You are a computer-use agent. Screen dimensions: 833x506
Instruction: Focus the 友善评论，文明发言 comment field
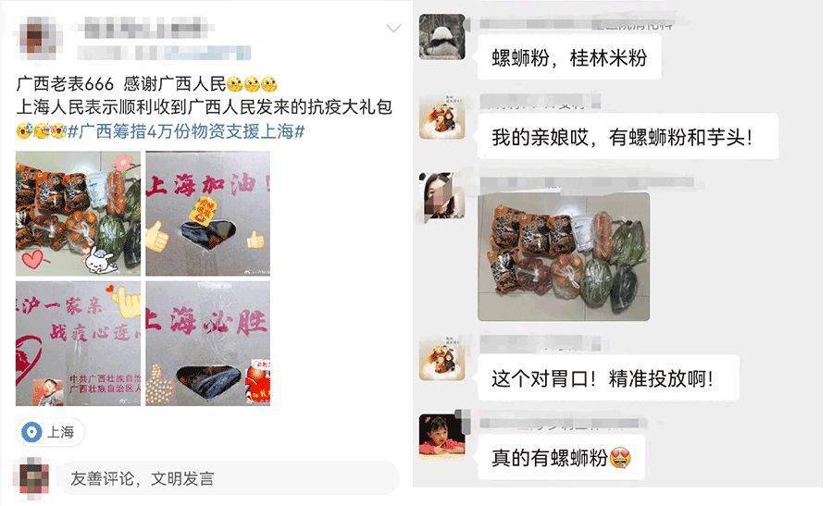click(229, 478)
